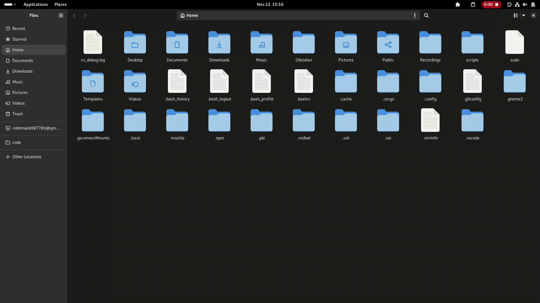Open the search icon in the header bar
This screenshot has height=303, width=540.
tap(426, 15)
